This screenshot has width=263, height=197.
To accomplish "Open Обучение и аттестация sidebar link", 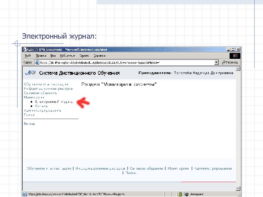I will click(46, 84).
